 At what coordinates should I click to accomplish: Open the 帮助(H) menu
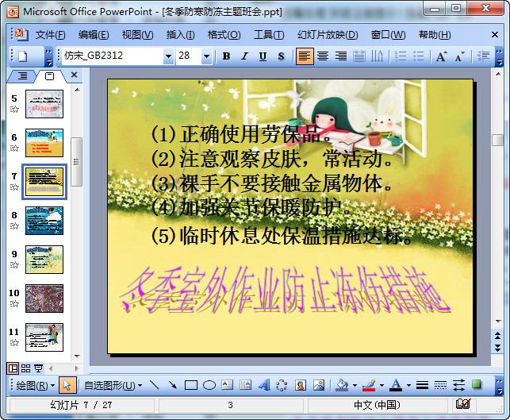[435, 34]
